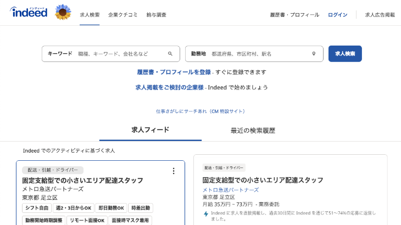Focus the キーワード input field
The height and width of the screenshot is (225, 401).
[111, 54]
